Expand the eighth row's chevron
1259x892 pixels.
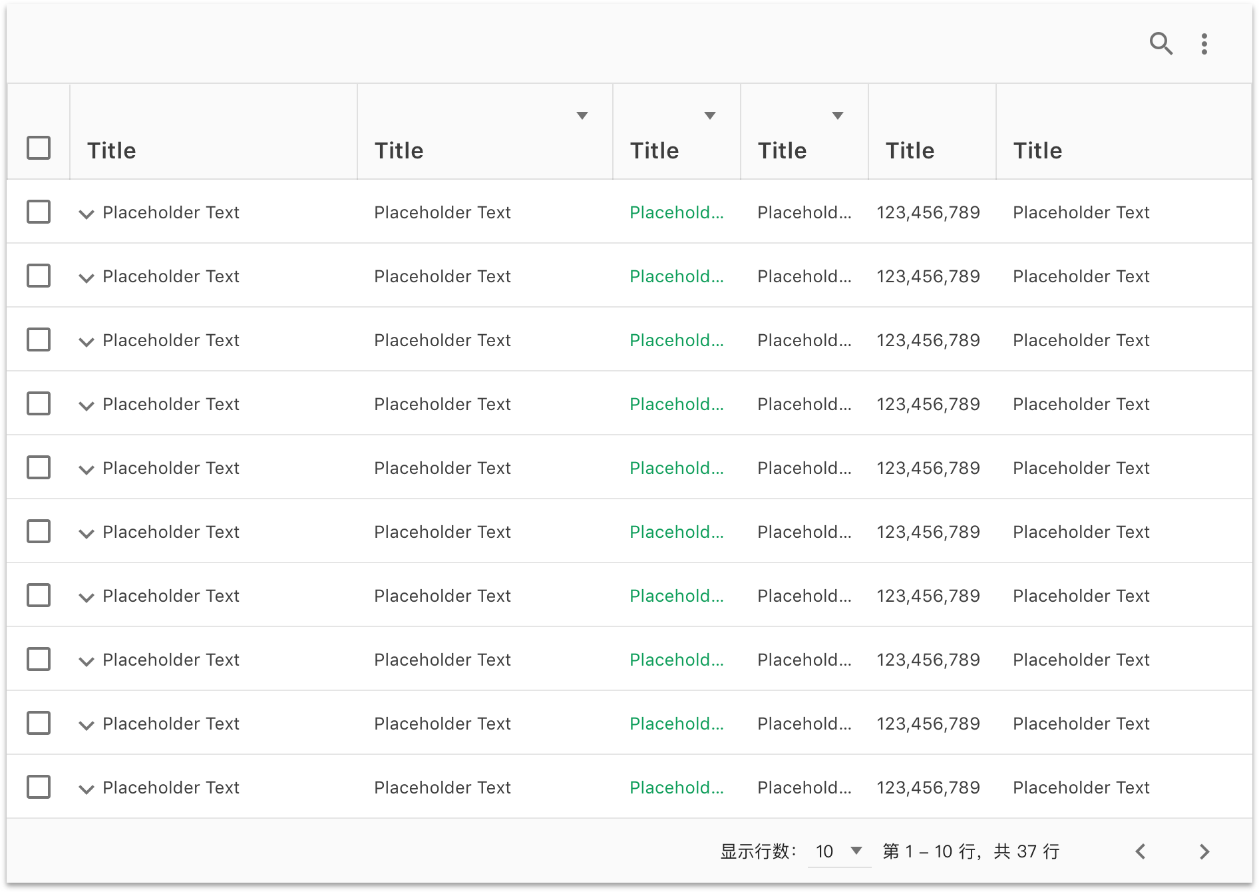87,662
